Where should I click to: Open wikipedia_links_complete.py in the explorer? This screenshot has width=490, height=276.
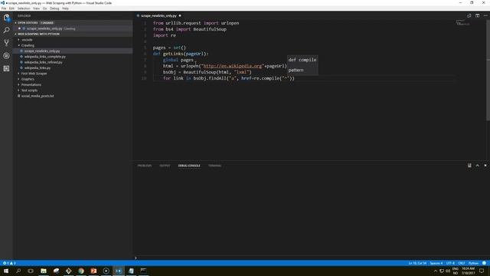(x=45, y=57)
